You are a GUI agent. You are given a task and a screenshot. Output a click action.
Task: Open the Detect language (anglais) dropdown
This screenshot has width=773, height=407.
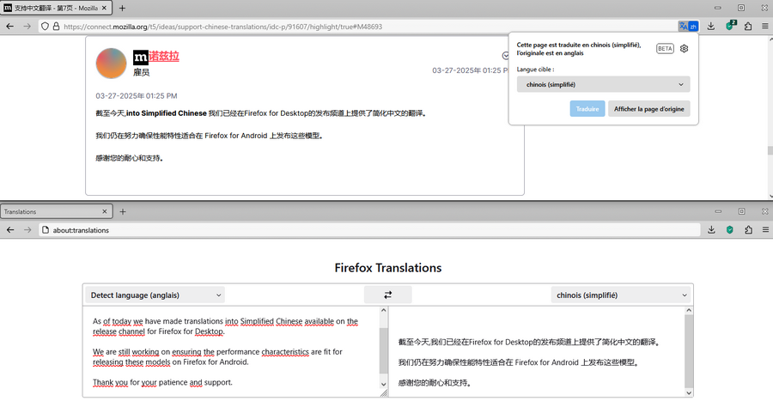point(155,295)
